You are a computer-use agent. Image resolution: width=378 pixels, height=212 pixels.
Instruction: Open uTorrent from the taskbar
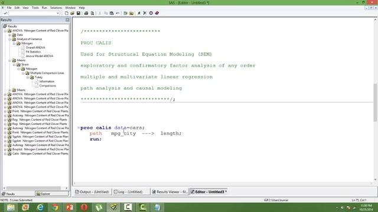click(x=99, y=207)
